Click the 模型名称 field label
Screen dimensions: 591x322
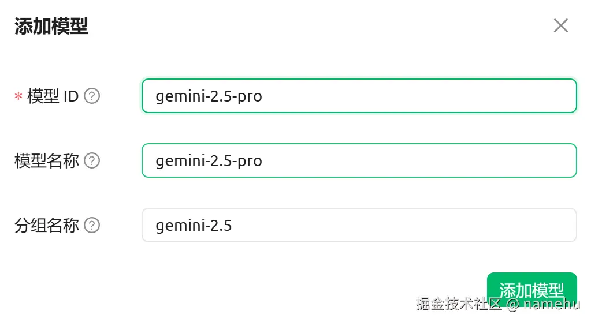(47, 160)
